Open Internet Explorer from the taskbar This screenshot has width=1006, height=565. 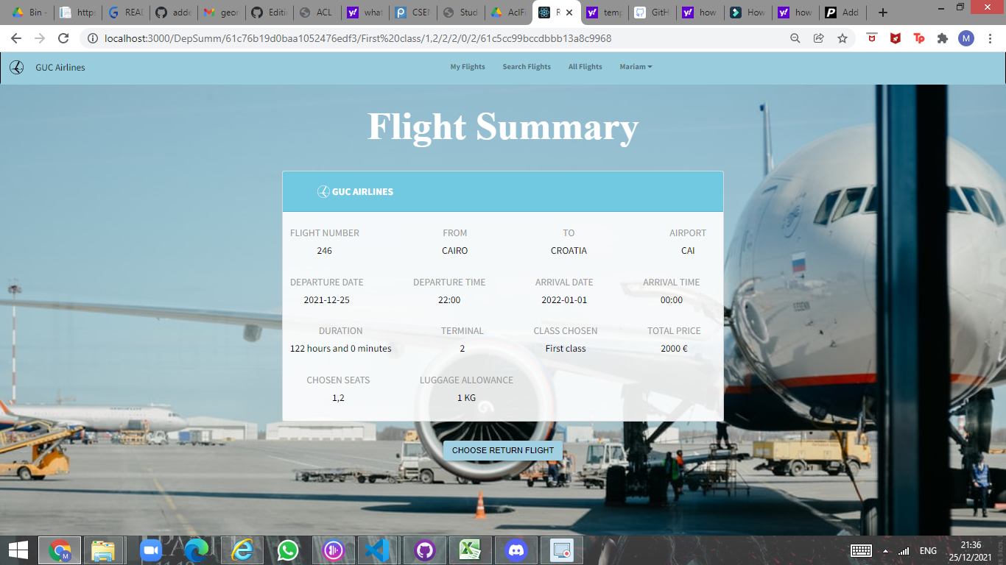pos(242,550)
